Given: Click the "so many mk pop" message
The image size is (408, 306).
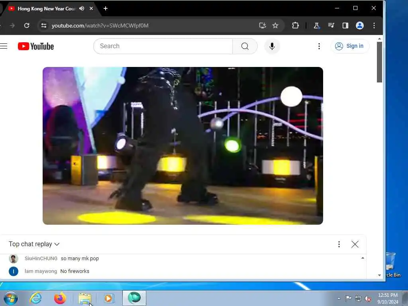Looking at the screenshot, I should 80,258.
